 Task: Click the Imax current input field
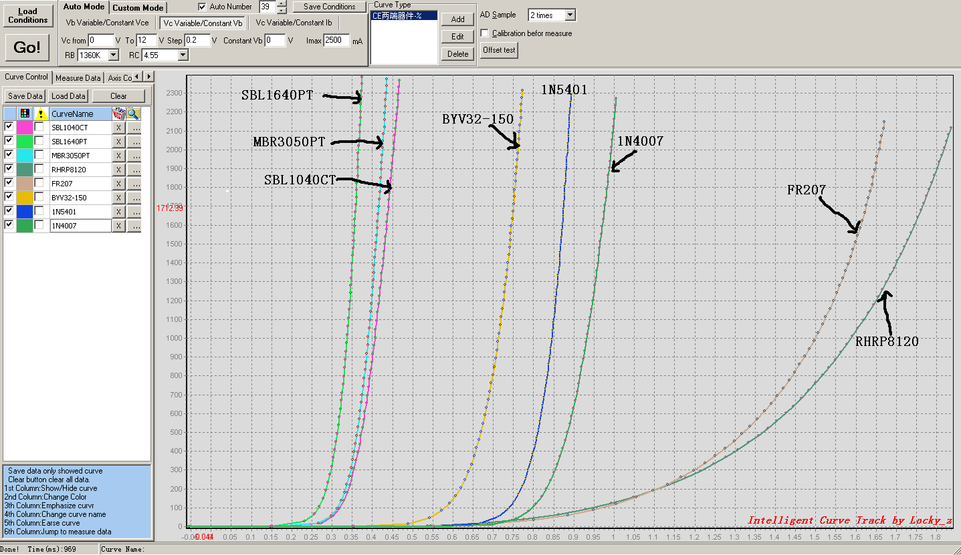336,41
